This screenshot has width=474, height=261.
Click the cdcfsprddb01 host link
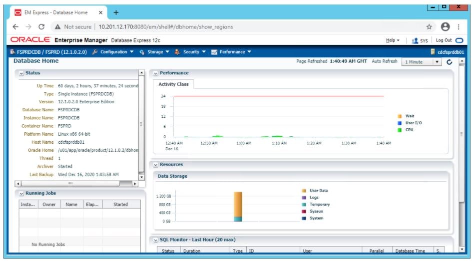[x=451, y=52]
